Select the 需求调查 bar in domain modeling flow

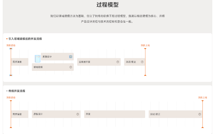click(x=20, y=62)
